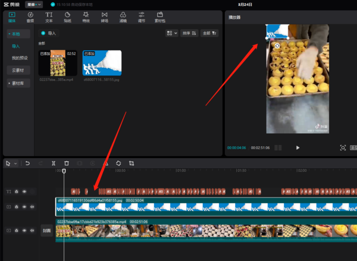357x261 pixels.
Task: Open the 贴纸 stickers panel icon
Action: [67, 16]
